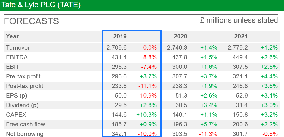Click 2019 Post-tax profit change -11.1%
284x137 pixels.
pos(147,86)
